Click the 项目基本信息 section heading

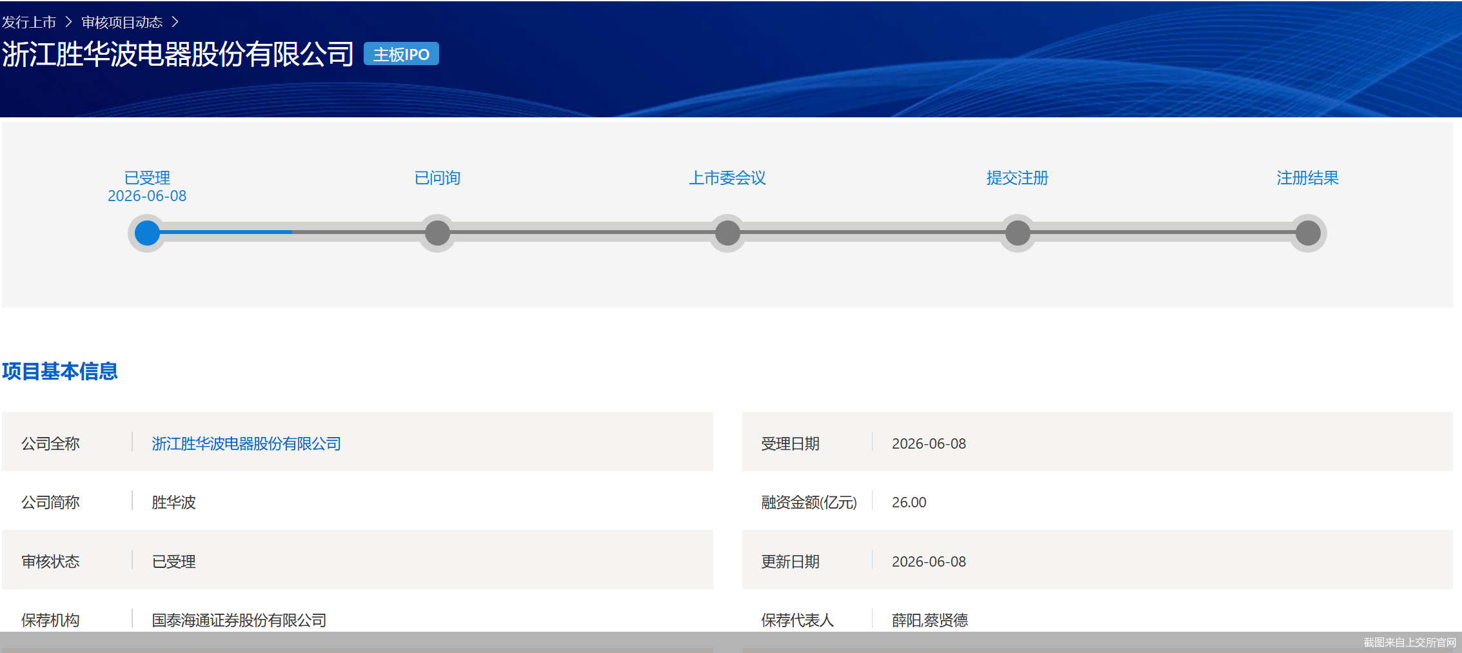pyautogui.click(x=60, y=371)
